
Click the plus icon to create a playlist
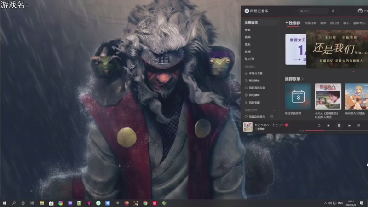274,110
